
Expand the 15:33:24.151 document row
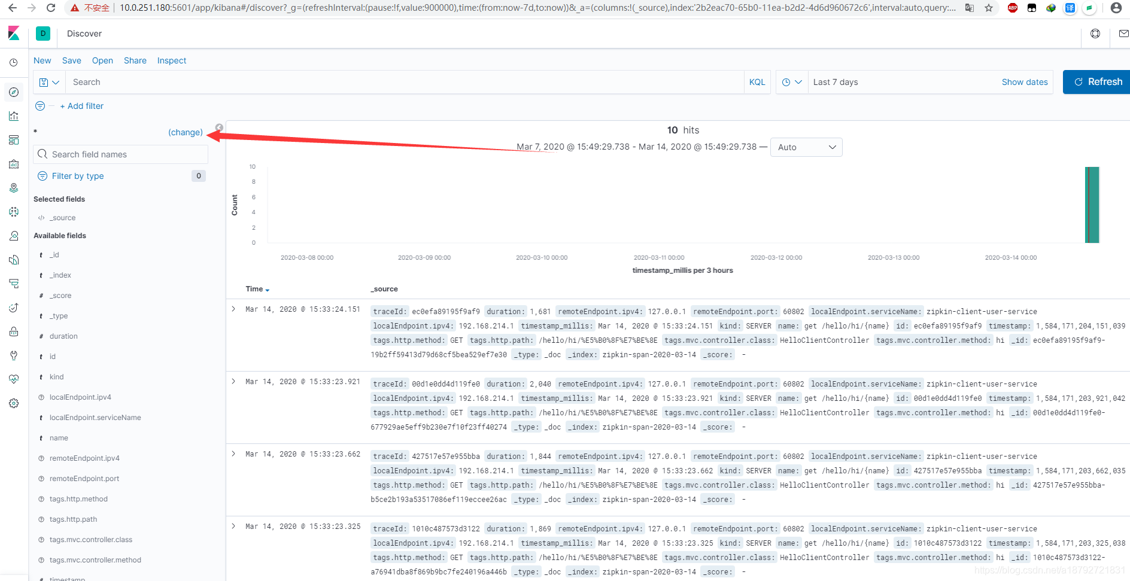233,309
